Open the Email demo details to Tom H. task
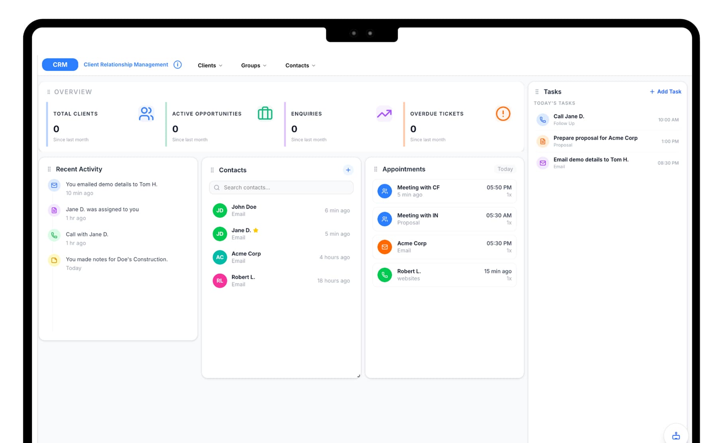This screenshot has height=443, width=727. [x=608, y=163]
